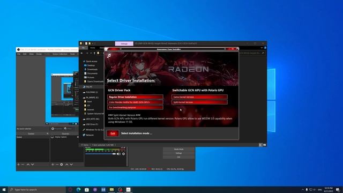The height and width of the screenshot is (193, 343).
Task: Expand the File Explorer ribbon chevron
Action: click(262, 48)
